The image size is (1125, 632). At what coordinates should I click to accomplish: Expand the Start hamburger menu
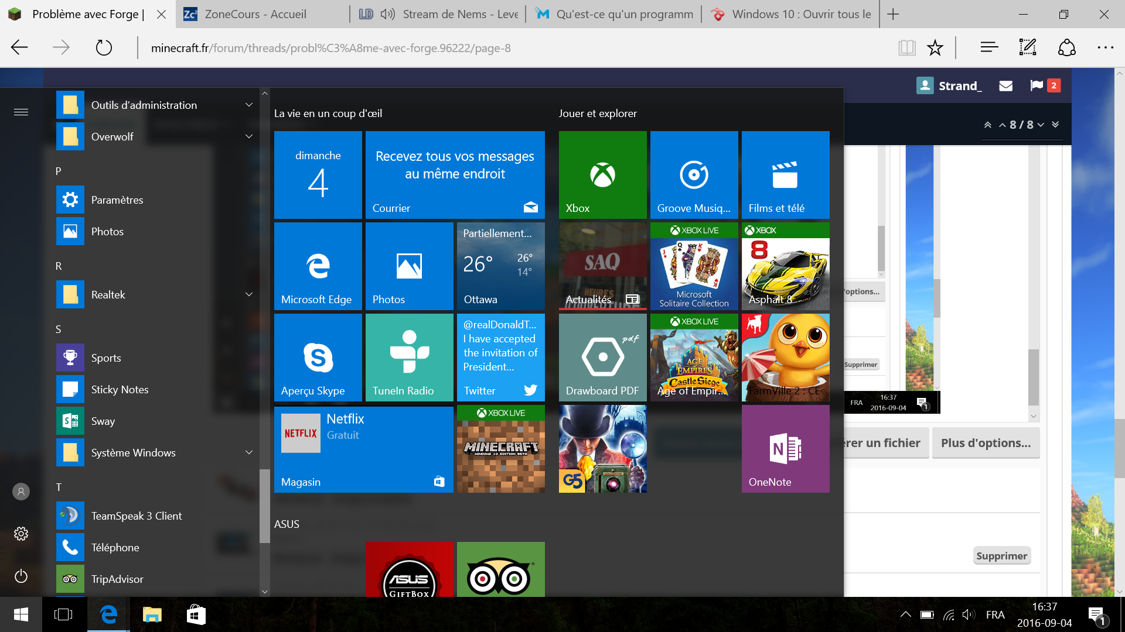click(21, 112)
